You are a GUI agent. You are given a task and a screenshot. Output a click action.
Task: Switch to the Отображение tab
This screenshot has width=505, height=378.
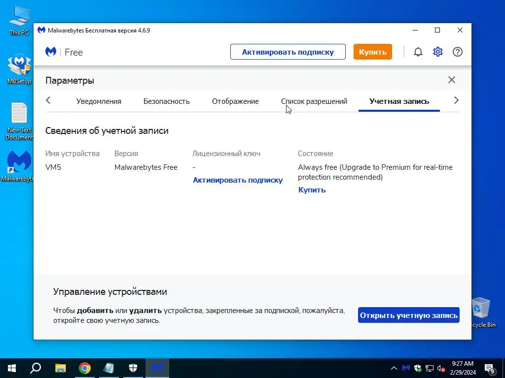point(235,101)
